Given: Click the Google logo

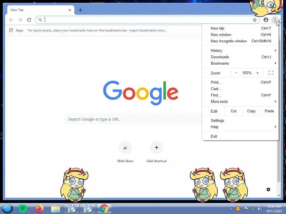Looking at the screenshot, I should coord(141,93).
